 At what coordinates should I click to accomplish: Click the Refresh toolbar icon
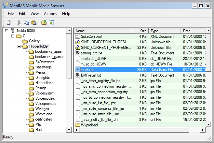point(51,22)
